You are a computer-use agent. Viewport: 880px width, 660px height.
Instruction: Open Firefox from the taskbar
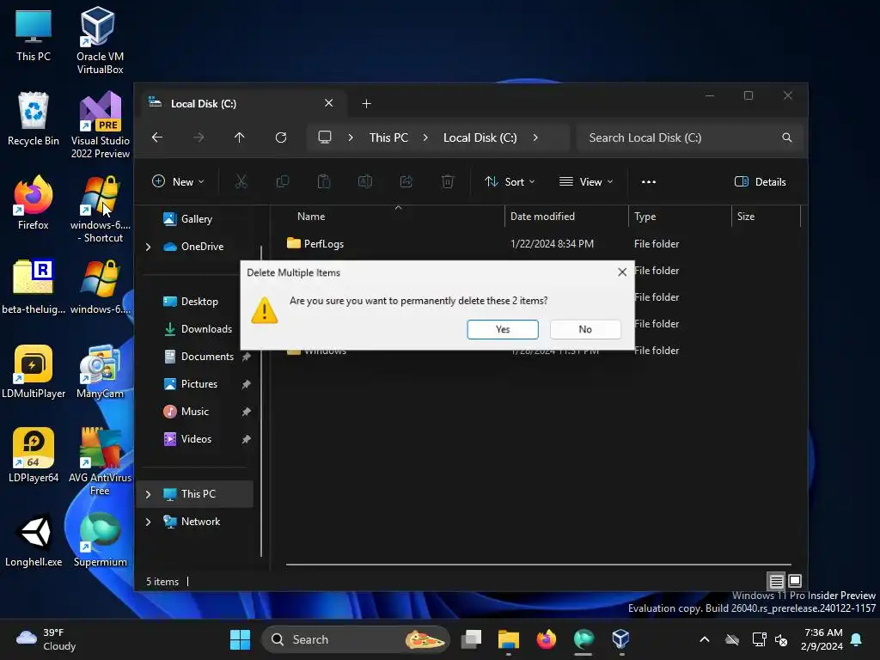point(546,639)
